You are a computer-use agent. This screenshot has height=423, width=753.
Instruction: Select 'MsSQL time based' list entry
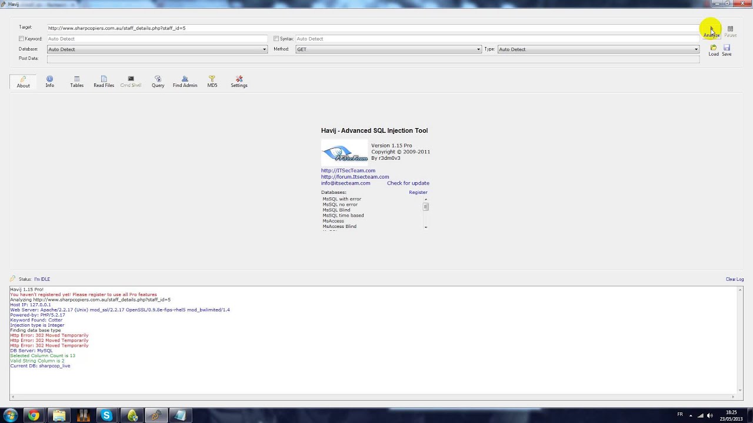point(343,216)
